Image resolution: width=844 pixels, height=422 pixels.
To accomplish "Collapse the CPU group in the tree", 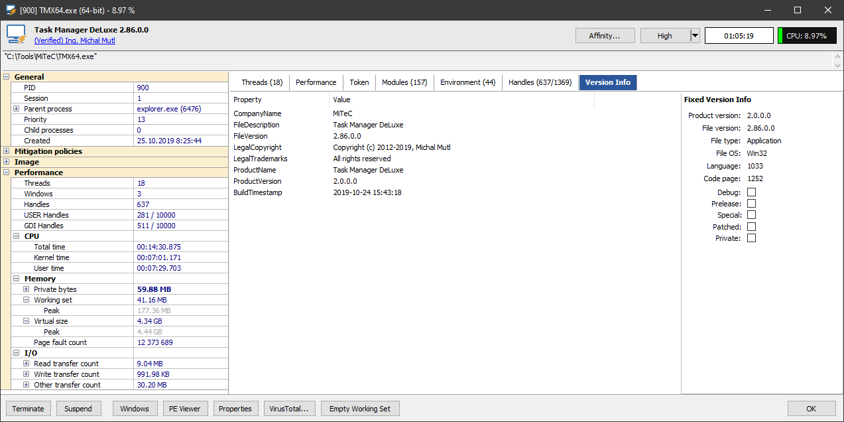I will click(x=16, y=236).
